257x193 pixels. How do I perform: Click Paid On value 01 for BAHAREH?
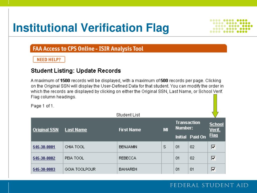pos(192,169)
